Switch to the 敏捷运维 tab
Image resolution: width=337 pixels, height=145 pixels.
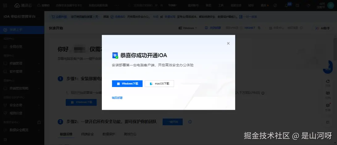click(66, 134)
